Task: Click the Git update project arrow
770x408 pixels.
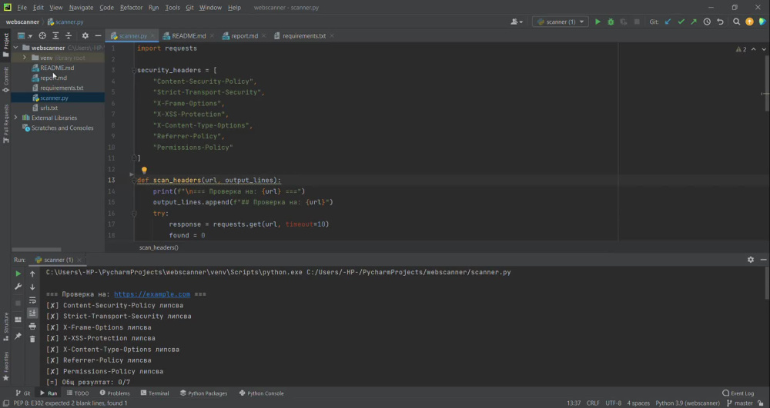Action: (668, 22)
